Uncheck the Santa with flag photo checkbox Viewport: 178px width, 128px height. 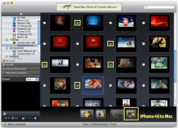[x=77, y=85]
